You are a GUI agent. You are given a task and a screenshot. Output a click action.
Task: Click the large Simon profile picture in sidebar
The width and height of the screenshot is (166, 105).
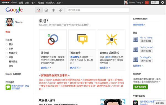9,22
